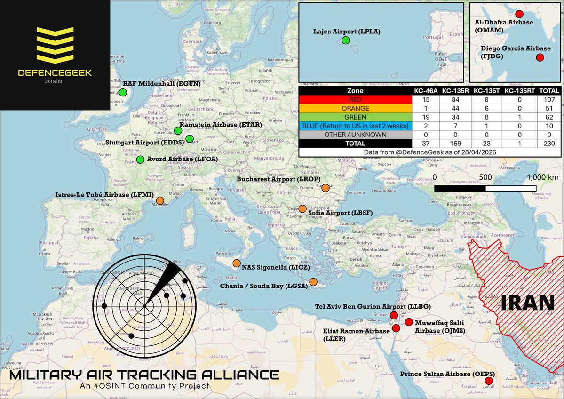The image size is (564, 399).
Task: Click the Al-Dhafra Airbase (OMAM) label
Action: [504, 26]
